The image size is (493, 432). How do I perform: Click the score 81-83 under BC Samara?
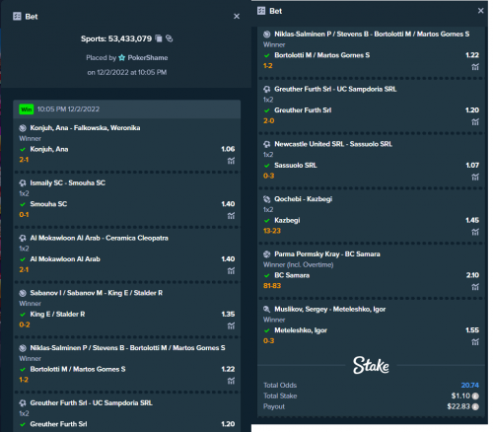tap(272, 286)
